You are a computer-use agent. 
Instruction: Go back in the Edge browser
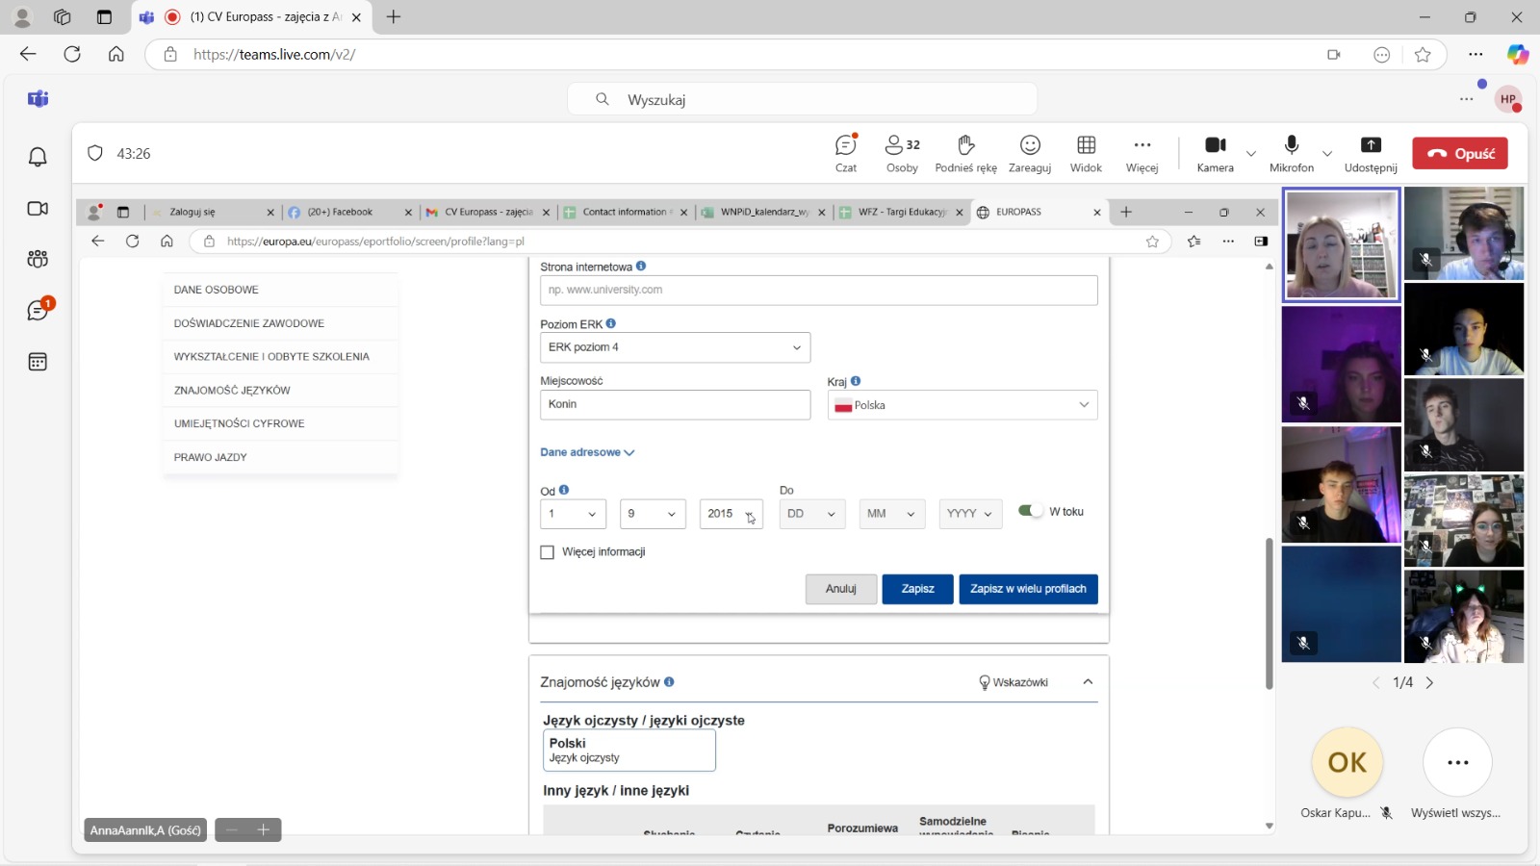coord(28,54)
